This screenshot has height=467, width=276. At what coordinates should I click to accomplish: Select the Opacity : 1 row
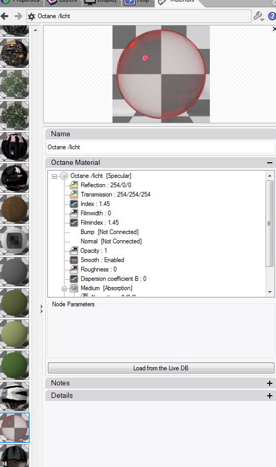(94, 251)
